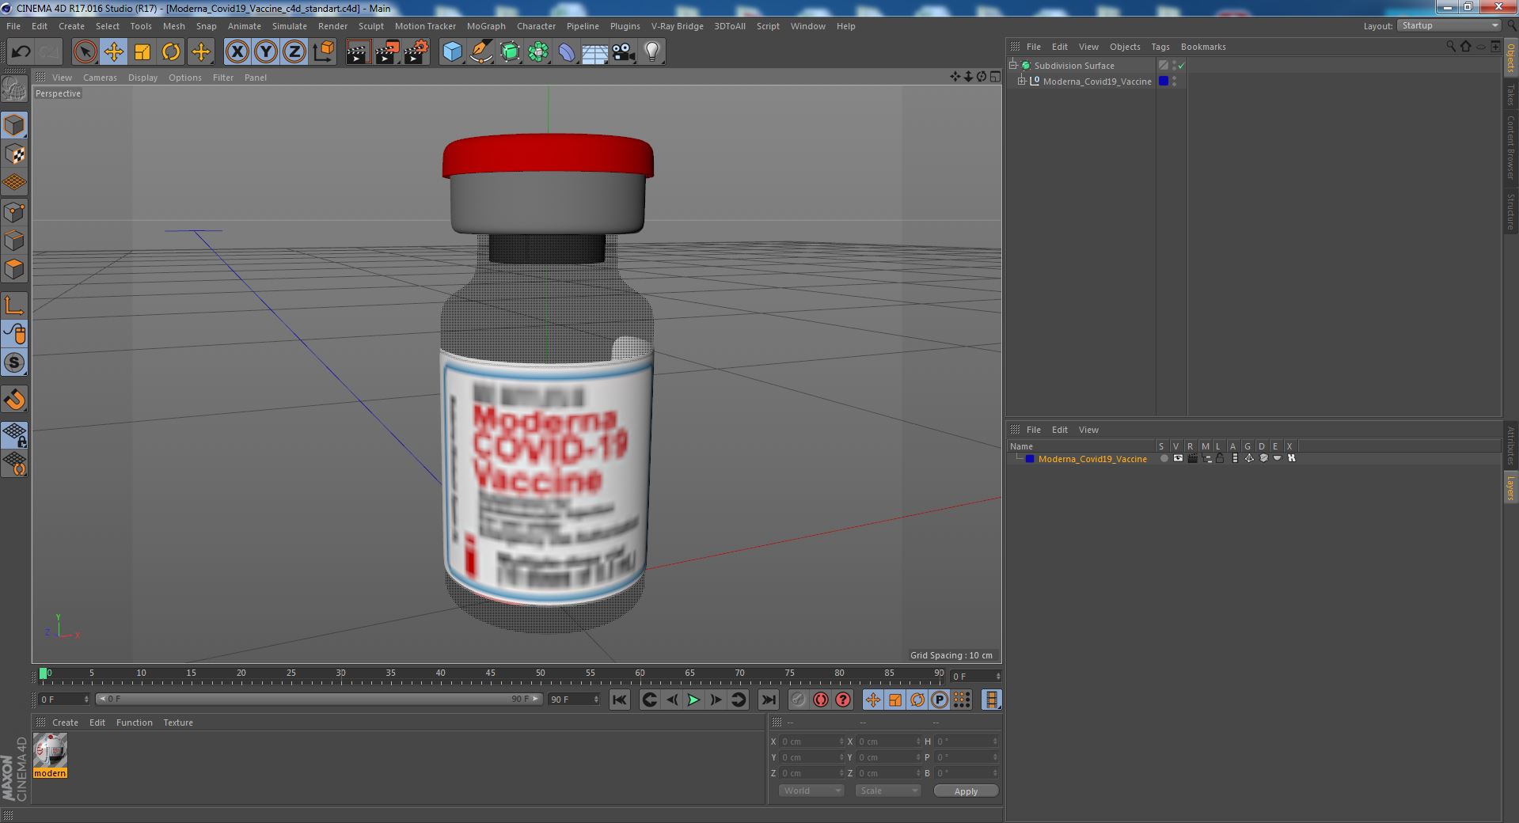Expand the Moderna_Covid19_Vaccine object
Screen dimensions: 1519x823
1022,81
